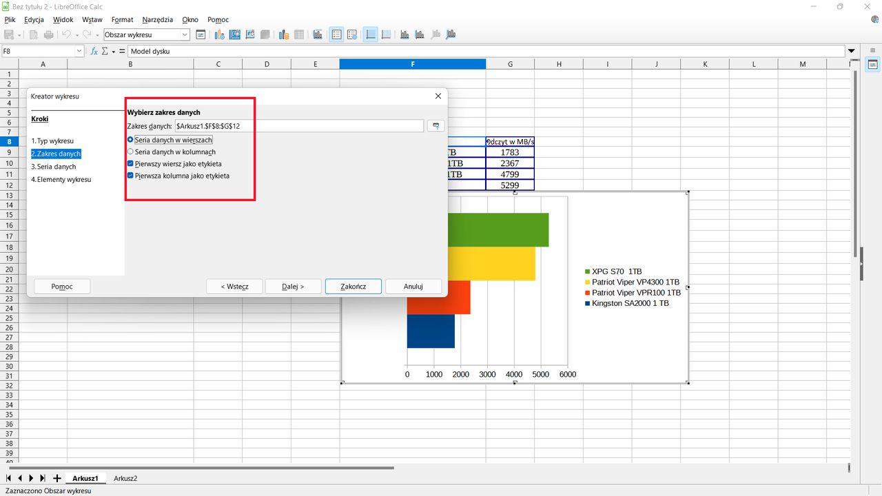Select 'Seria danych w kolumnach' radio button

click(130, 152)
